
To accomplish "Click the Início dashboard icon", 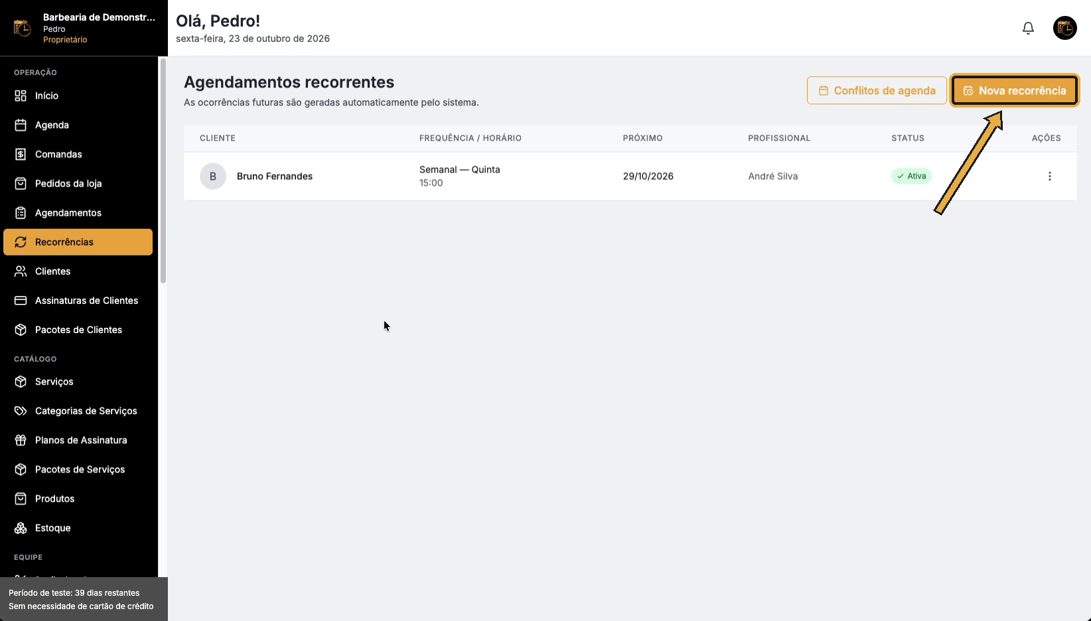I will pos(21,96).
